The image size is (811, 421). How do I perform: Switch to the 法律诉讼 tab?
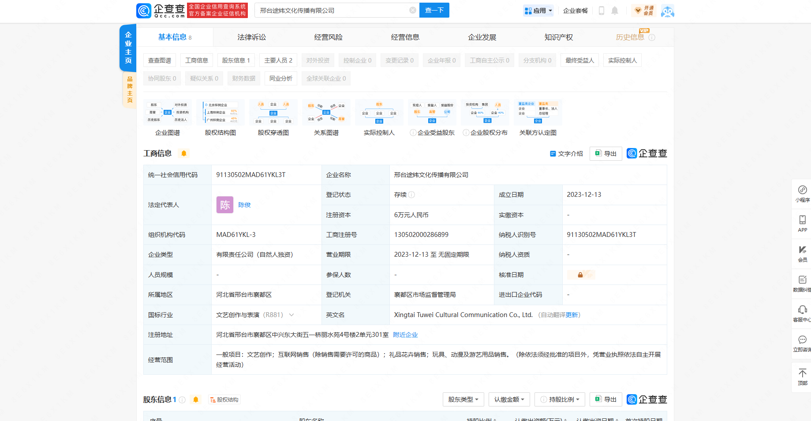coord(251,37)
